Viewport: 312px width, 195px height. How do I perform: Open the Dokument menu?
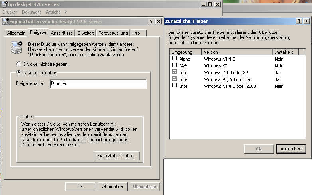click(x=32, y=12)
